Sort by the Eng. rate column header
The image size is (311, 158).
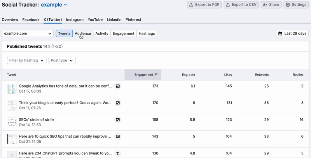[189, 75]
